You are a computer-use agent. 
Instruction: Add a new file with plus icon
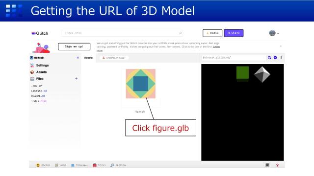(x=77, y=79)
